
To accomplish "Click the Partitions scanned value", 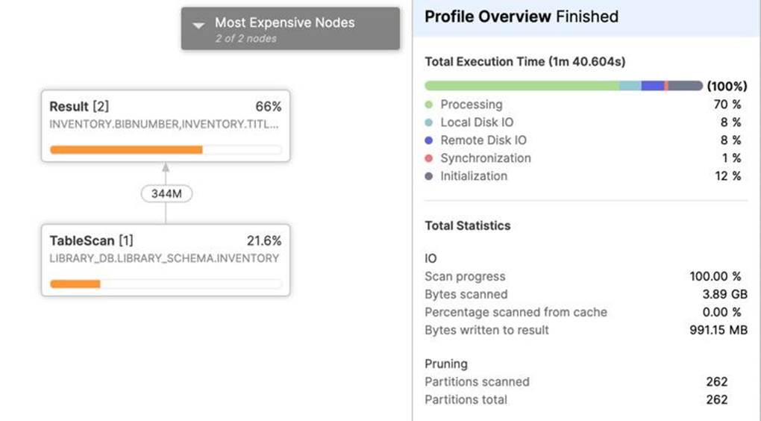I will point(716,381).
